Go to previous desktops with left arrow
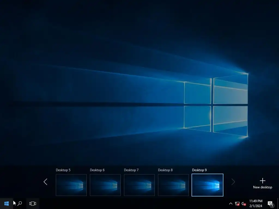 tap(46, 182)
